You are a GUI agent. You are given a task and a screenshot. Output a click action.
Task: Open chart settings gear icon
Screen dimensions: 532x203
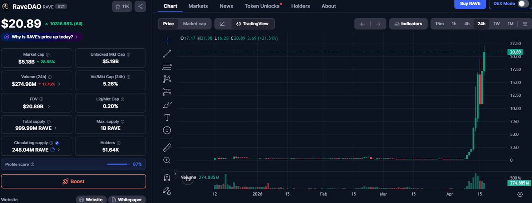[x=520, y=194]
